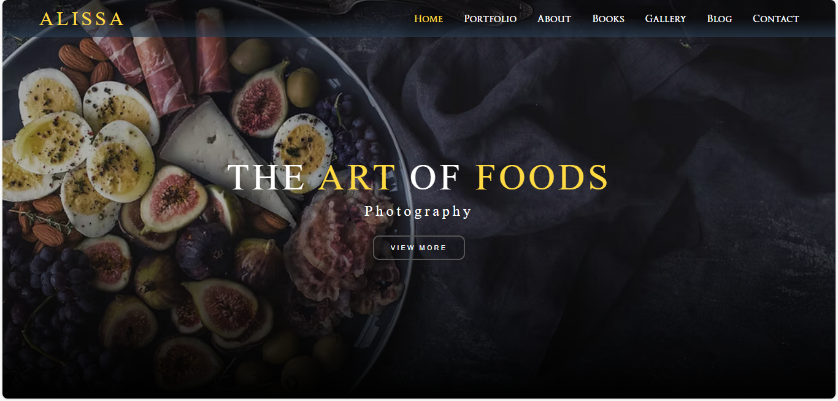Click the white word OF in heading
838x401 pixels.
click(436, 177)
